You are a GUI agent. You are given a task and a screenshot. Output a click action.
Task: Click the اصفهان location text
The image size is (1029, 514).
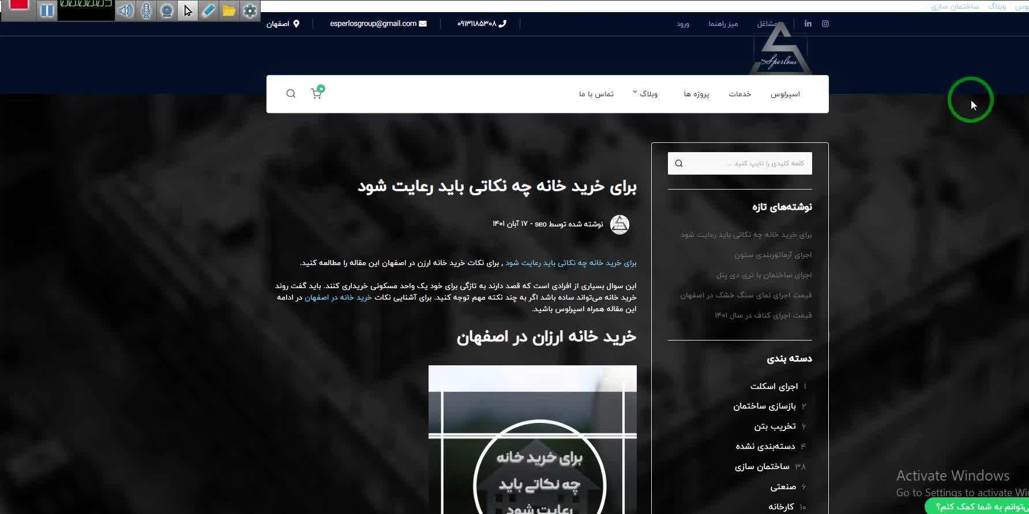278,24
